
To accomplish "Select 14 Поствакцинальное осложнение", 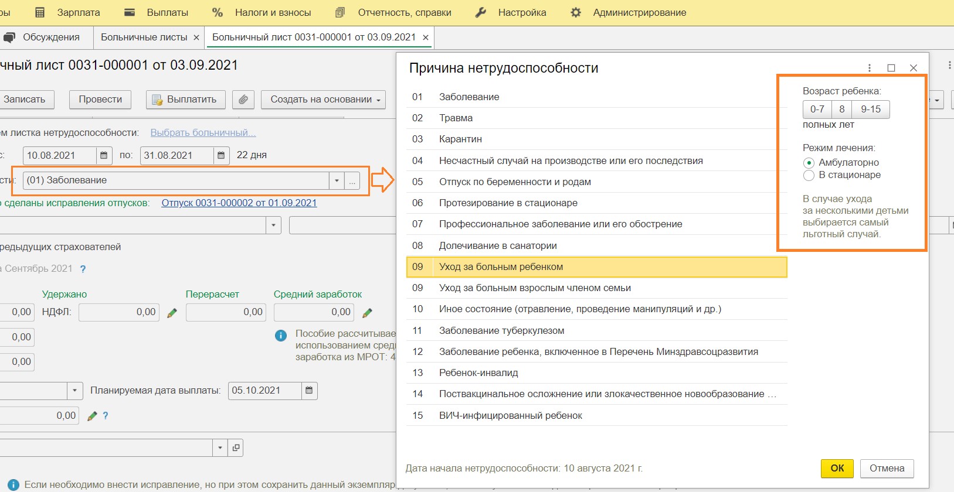I will click(596, 394).
